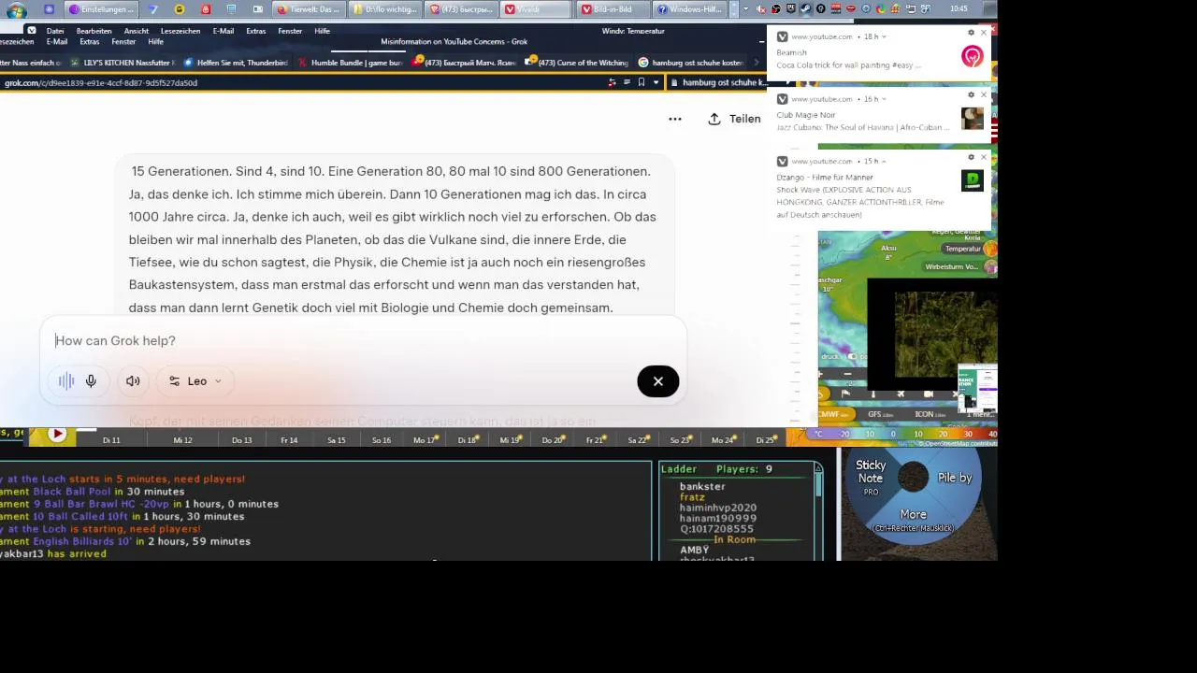
Task: Open the Club Magie Noir thumbnail
Action: click(973, 118)
